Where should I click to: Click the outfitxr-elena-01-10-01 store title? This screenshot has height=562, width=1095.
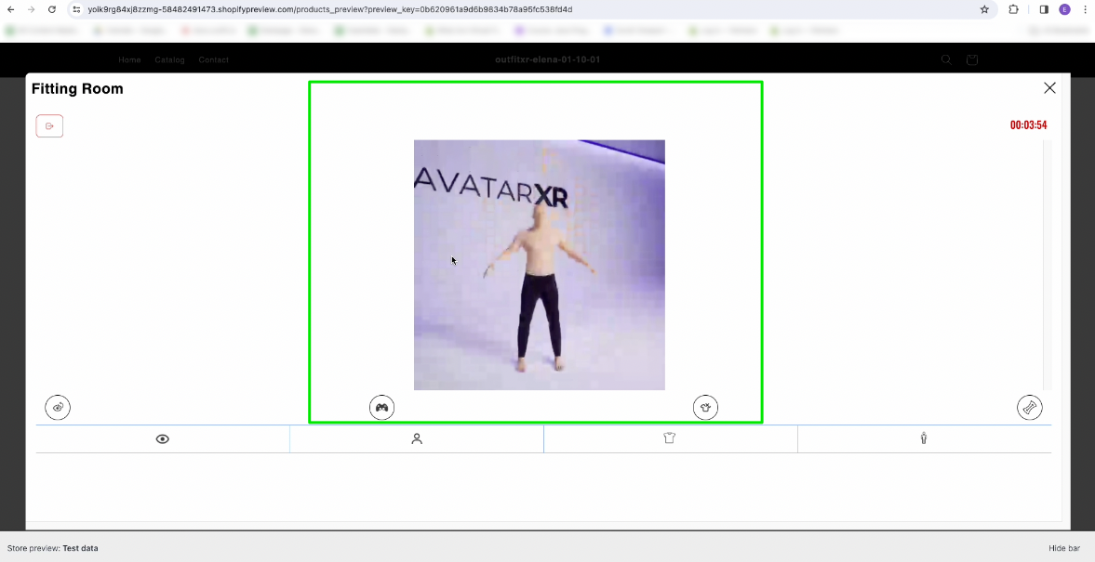(x=547, y=60)
